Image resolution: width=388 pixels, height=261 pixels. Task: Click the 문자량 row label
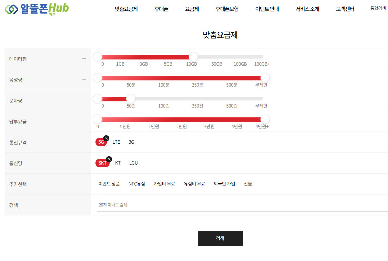(x=16, y=101)
